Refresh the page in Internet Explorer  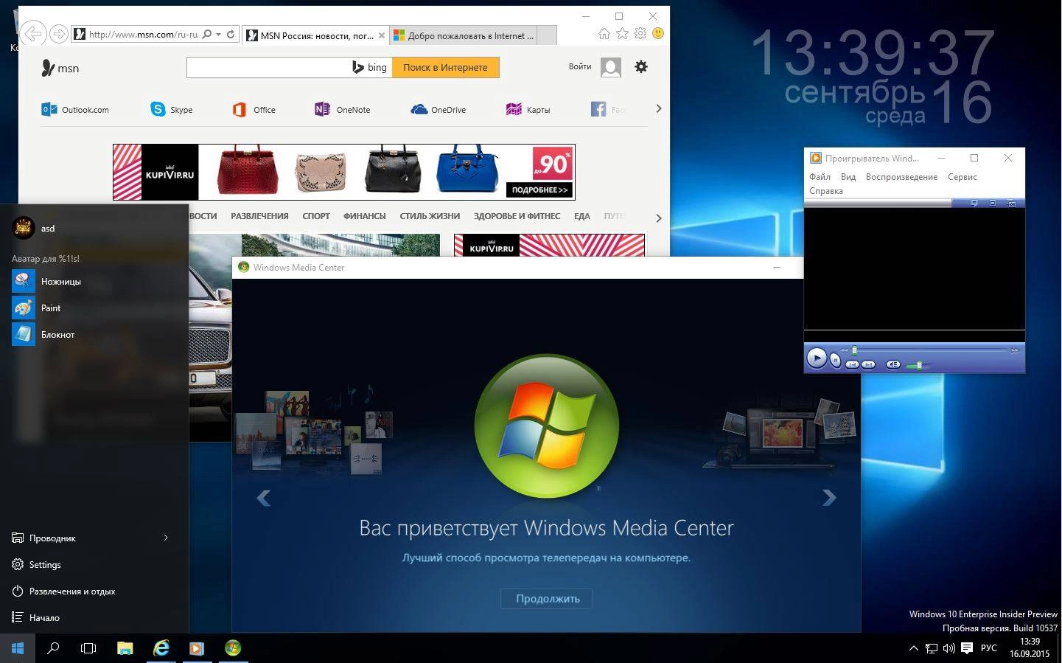231,34
